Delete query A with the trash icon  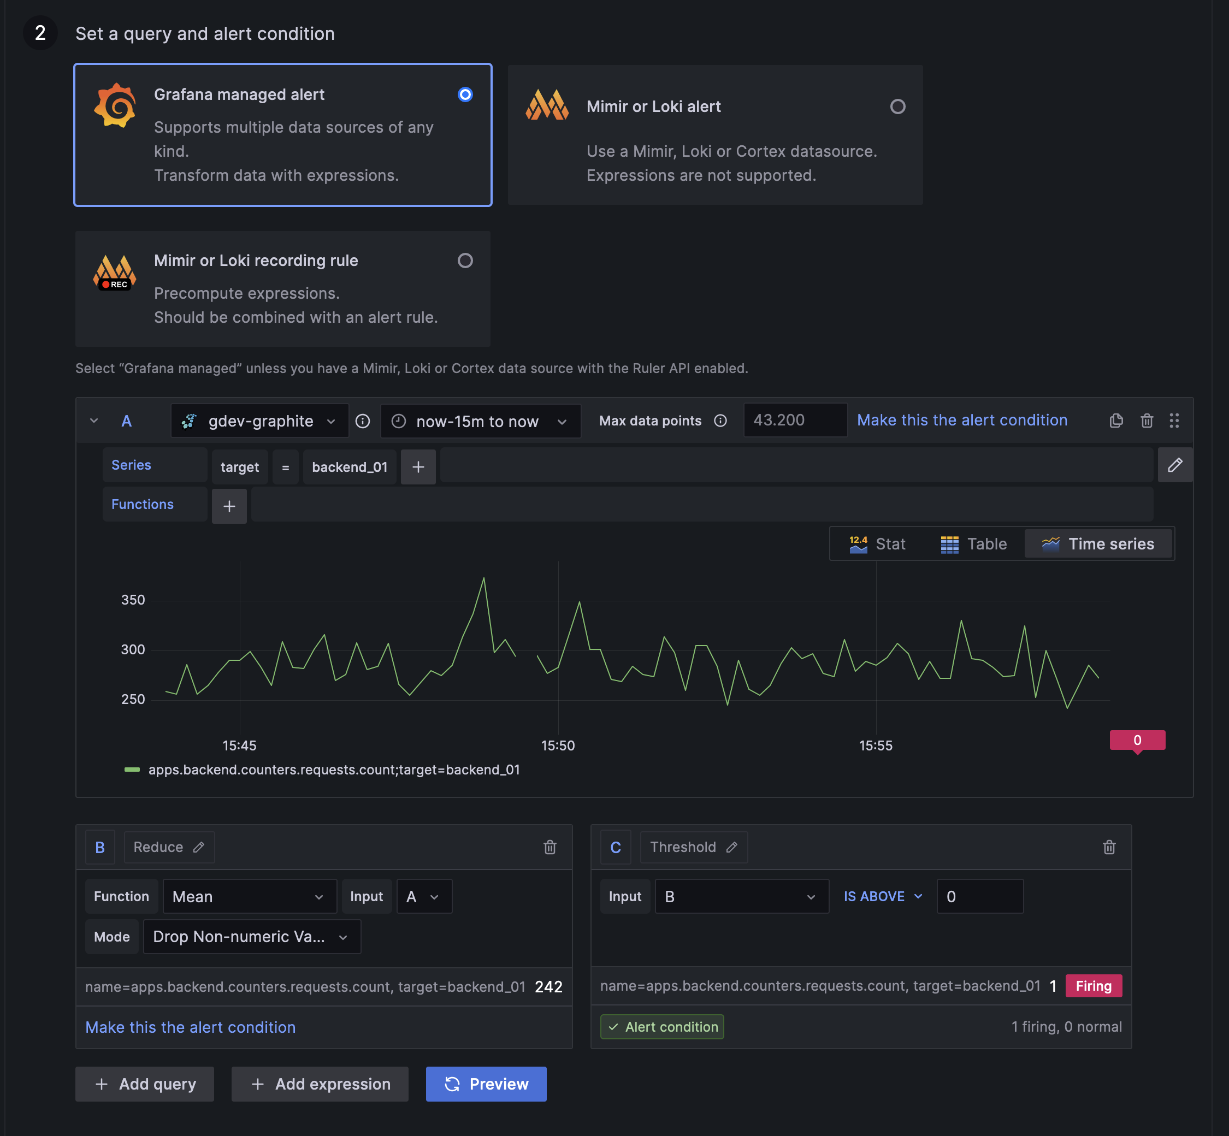[x=1147, y=421]
